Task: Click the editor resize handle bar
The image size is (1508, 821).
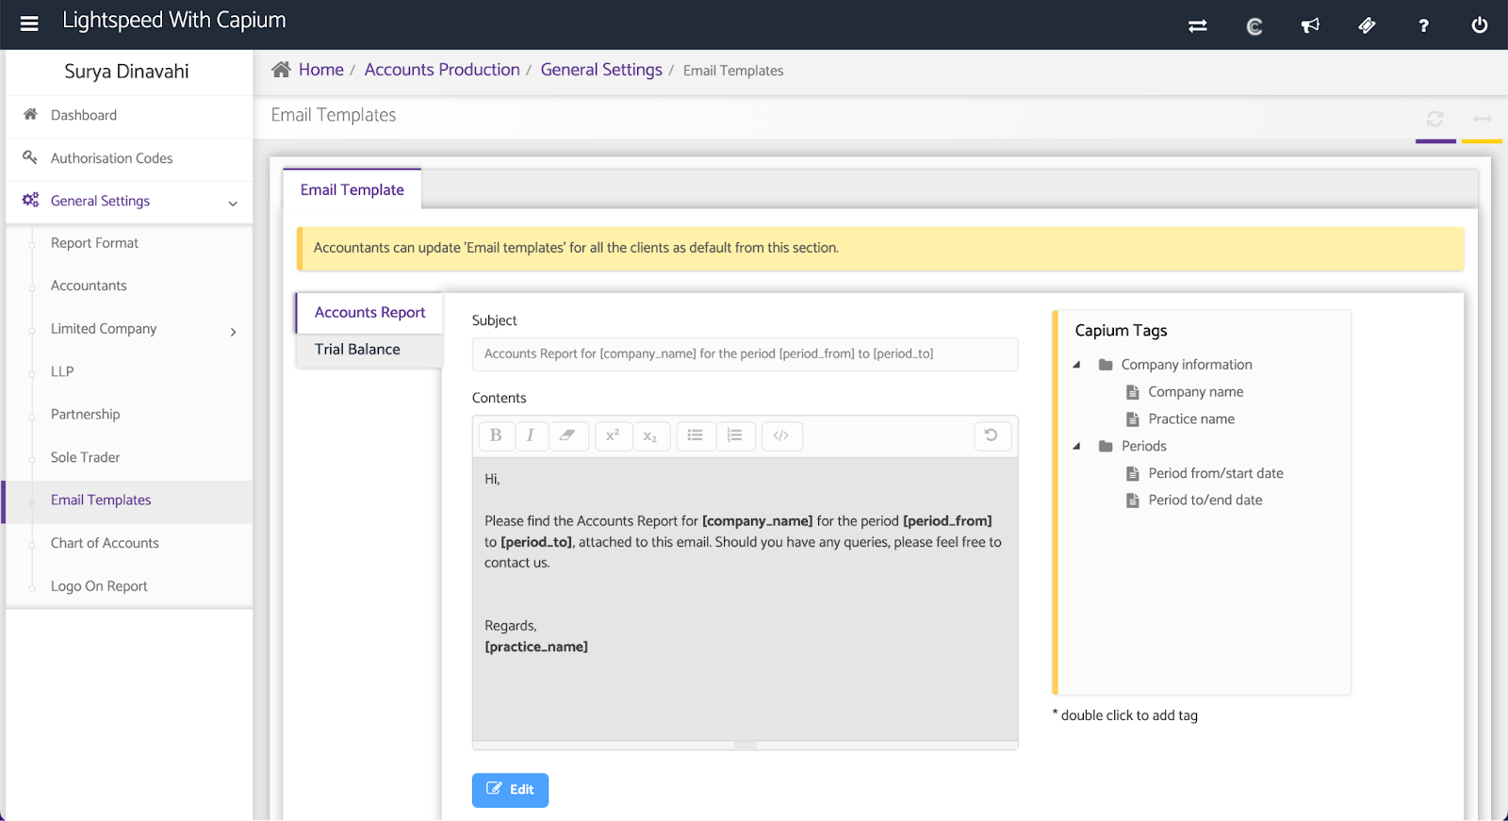Action: pos(745,746)
